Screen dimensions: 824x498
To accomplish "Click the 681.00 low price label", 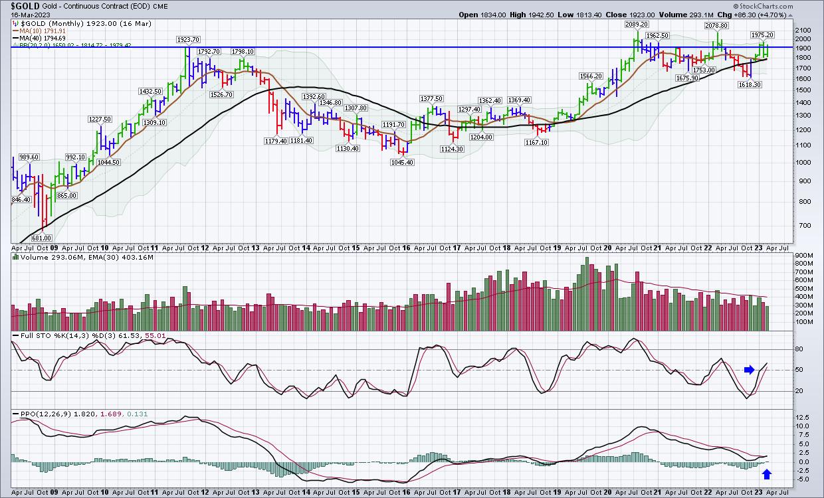I will click(x=42, y=238).
